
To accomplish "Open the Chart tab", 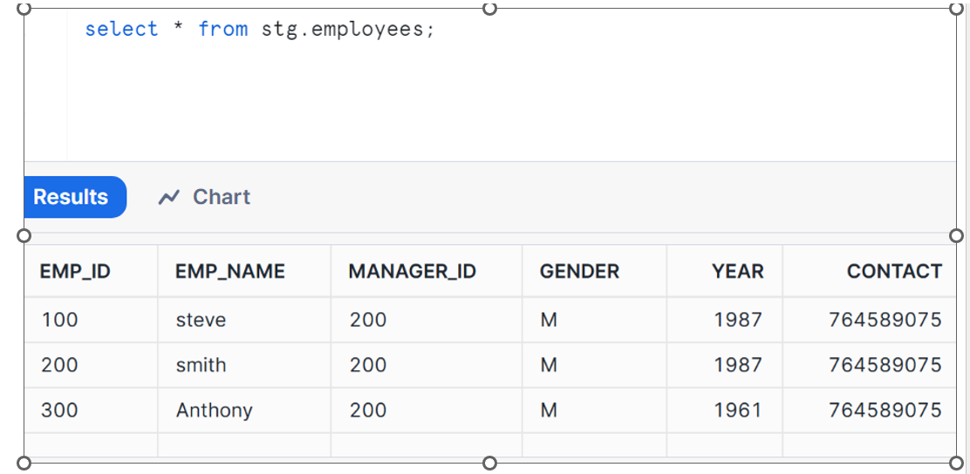I will click(x=221, y=197).
